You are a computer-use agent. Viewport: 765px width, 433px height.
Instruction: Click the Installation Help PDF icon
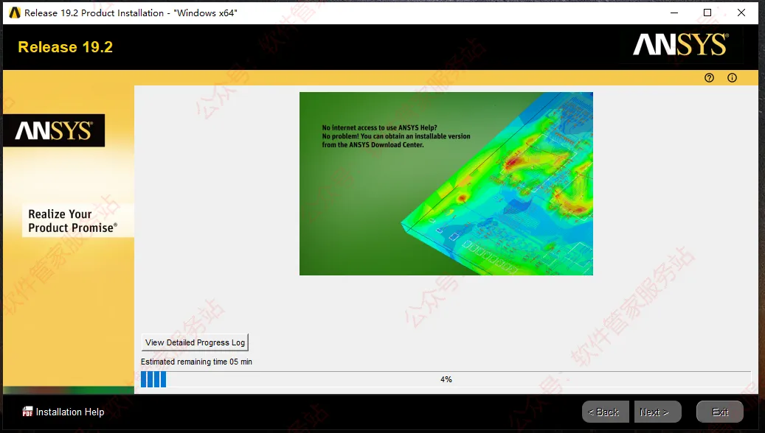pos(27,412)
